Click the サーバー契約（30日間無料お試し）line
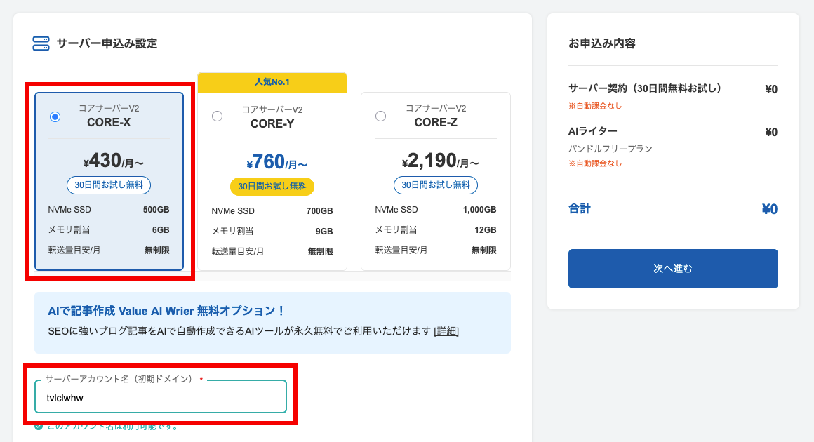The width and height of the screenshot is (814, 442). 646,88
